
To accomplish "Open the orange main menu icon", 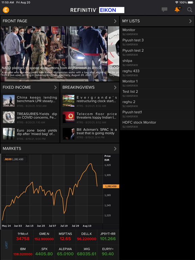I will point(6,10).
